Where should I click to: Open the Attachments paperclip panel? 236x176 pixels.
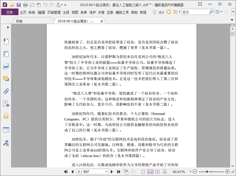click(x=6, y=91)
